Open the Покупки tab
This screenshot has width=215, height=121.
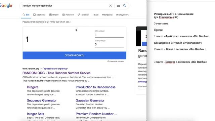click(x=83, y=15)
